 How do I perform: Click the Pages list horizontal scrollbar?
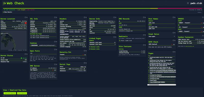tap(162, 85)
